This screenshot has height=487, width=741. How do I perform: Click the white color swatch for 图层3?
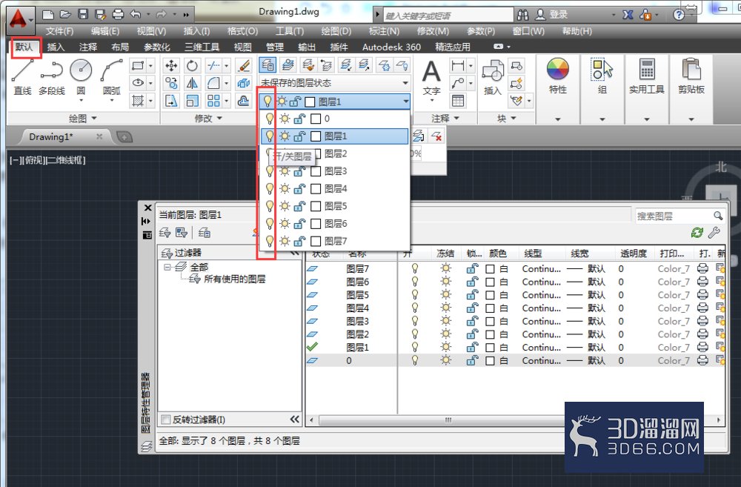pos(490,322)
